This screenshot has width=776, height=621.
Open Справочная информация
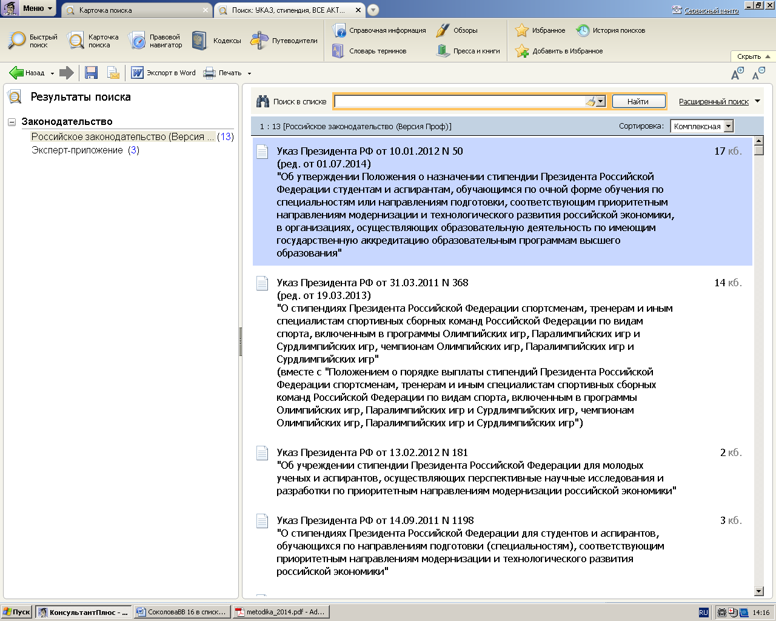click(x=379, y=30)
